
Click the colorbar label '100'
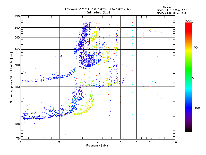click(x=195, y=48)
